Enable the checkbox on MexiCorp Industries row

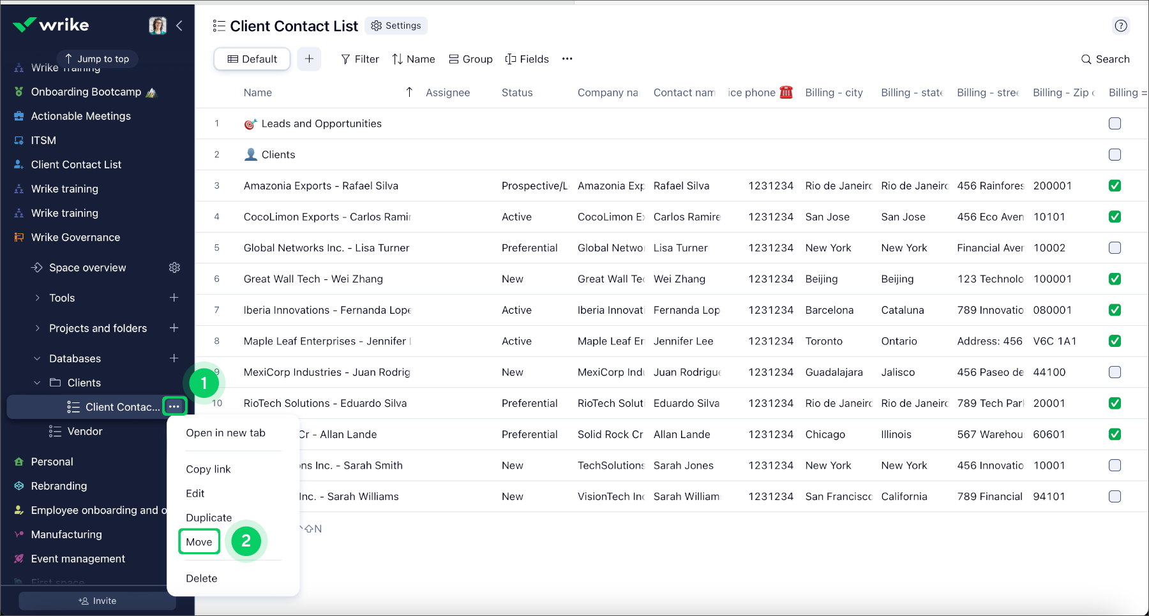coord(1115,372)
